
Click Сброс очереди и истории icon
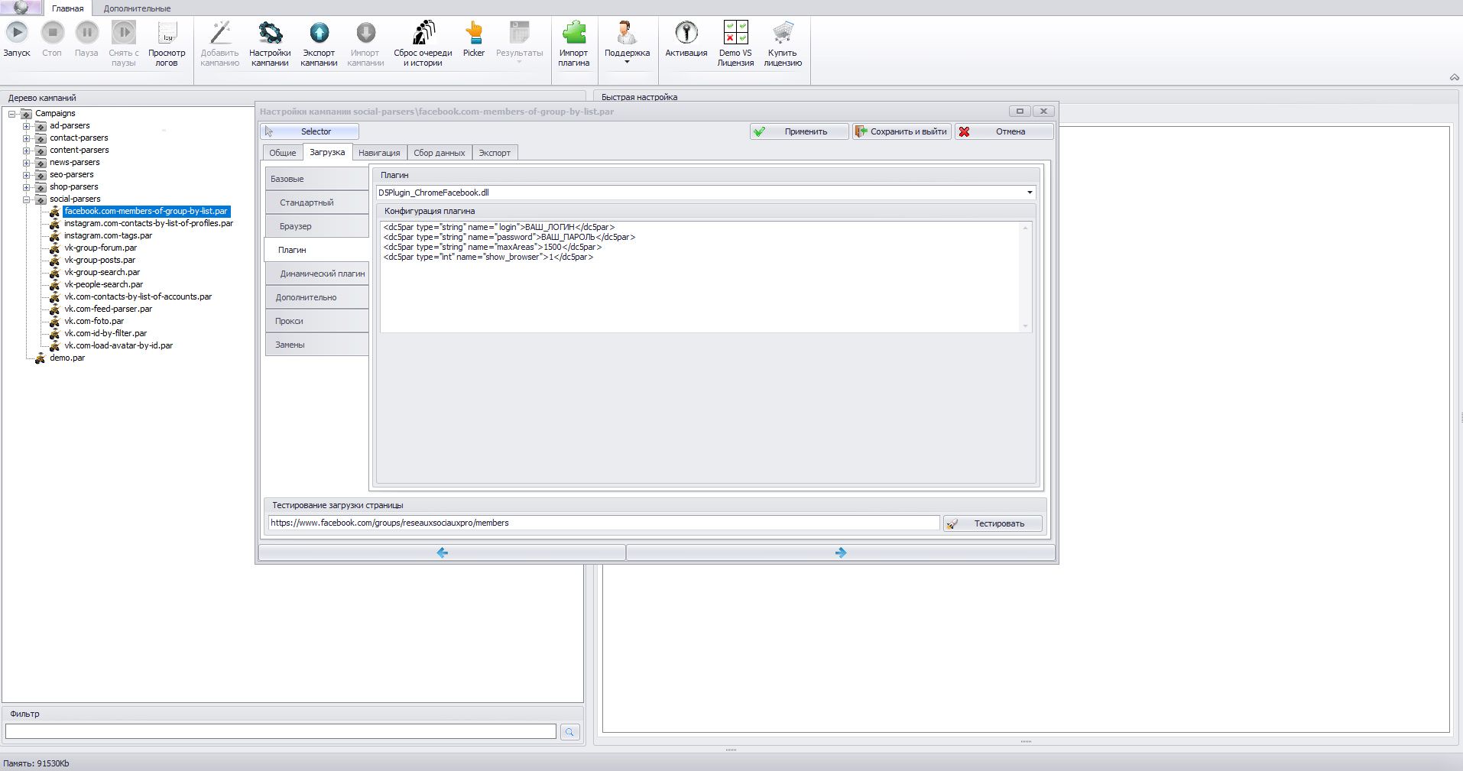tap(423, 33)
